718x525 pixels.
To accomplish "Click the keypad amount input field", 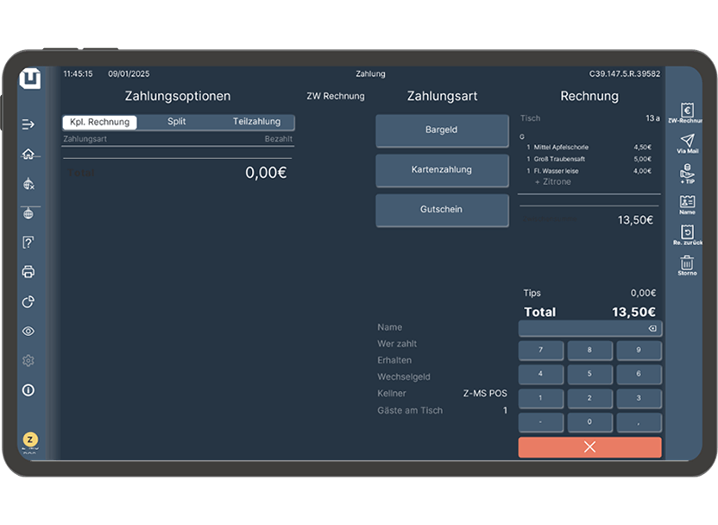I will point(583,329).
